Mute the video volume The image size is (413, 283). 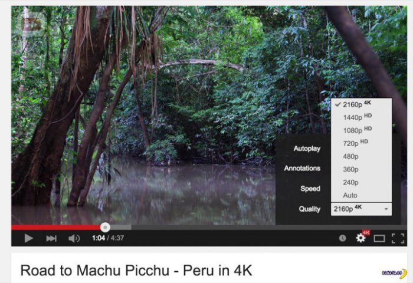pos(74,239)
